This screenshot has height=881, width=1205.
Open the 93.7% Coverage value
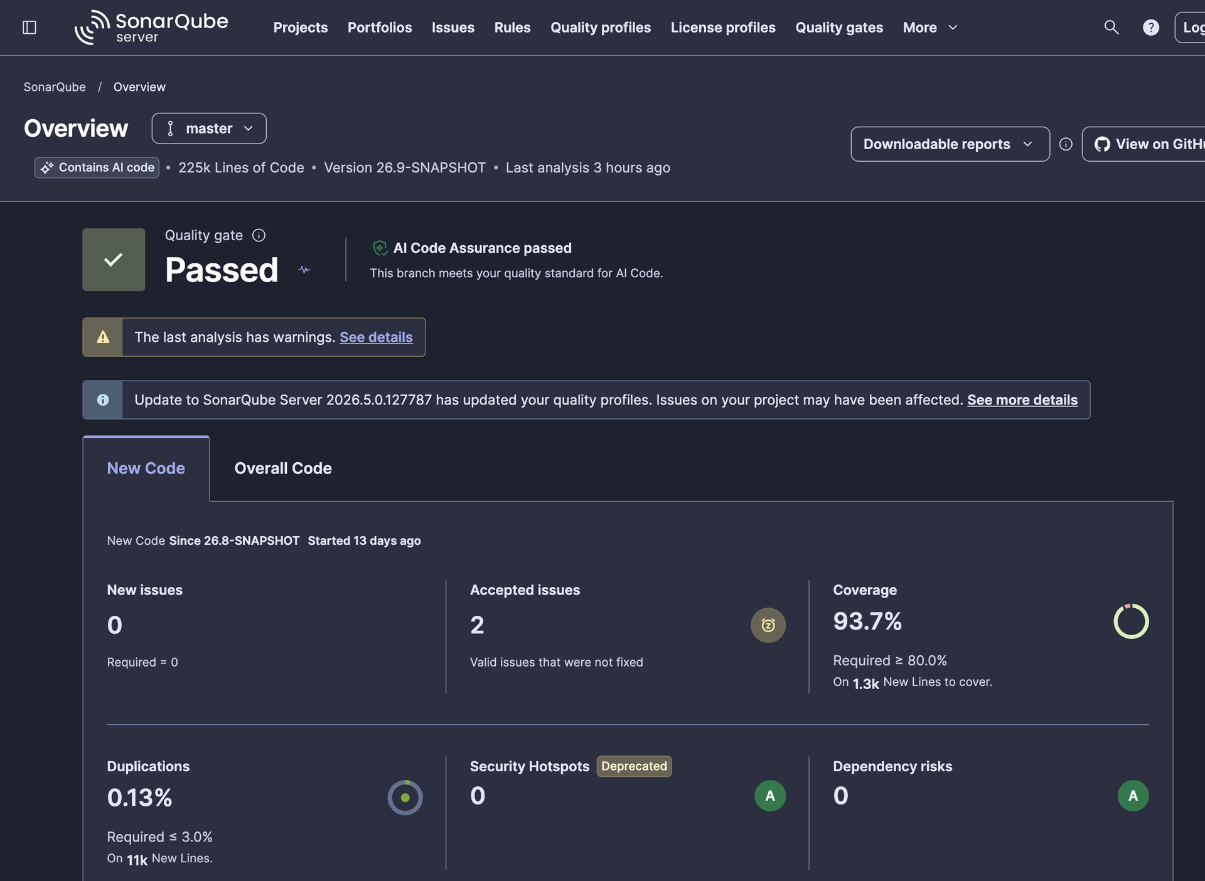pyautogui.click(x=867, y=621)
